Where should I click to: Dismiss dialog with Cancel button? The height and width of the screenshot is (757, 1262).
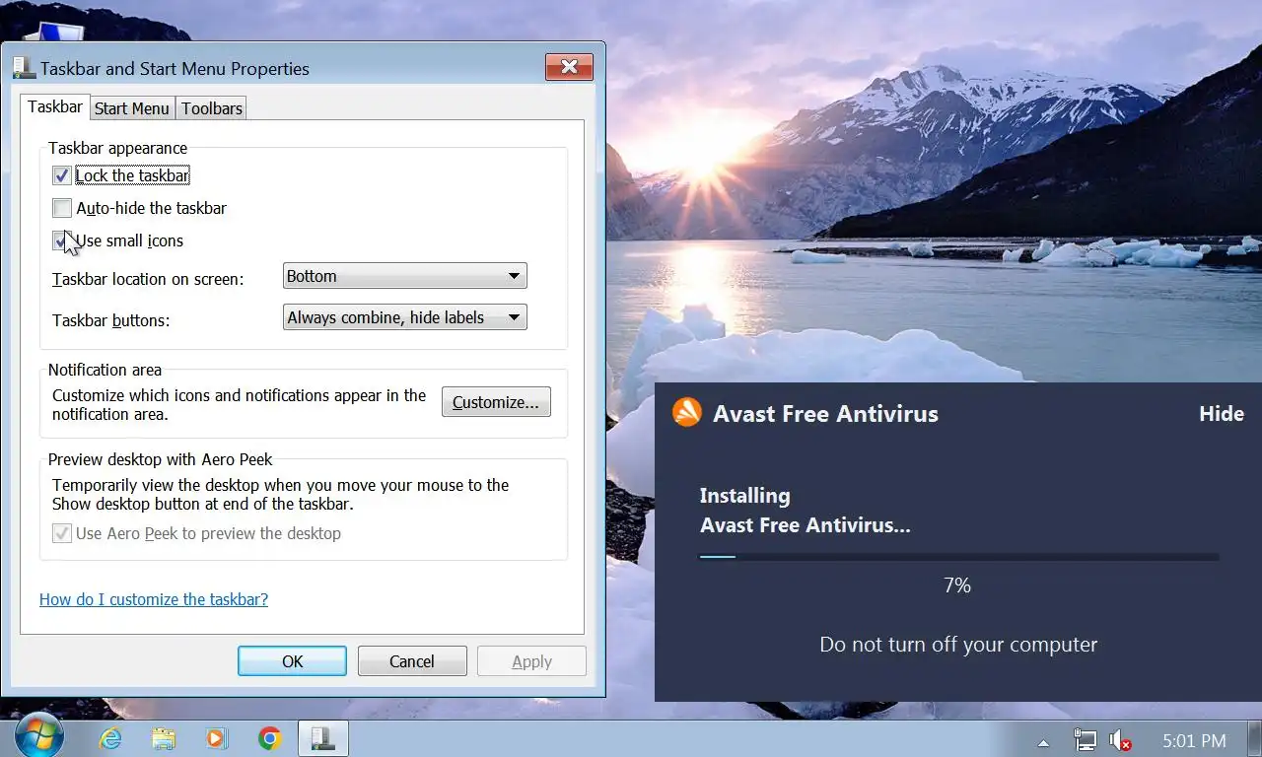[412, 661]
